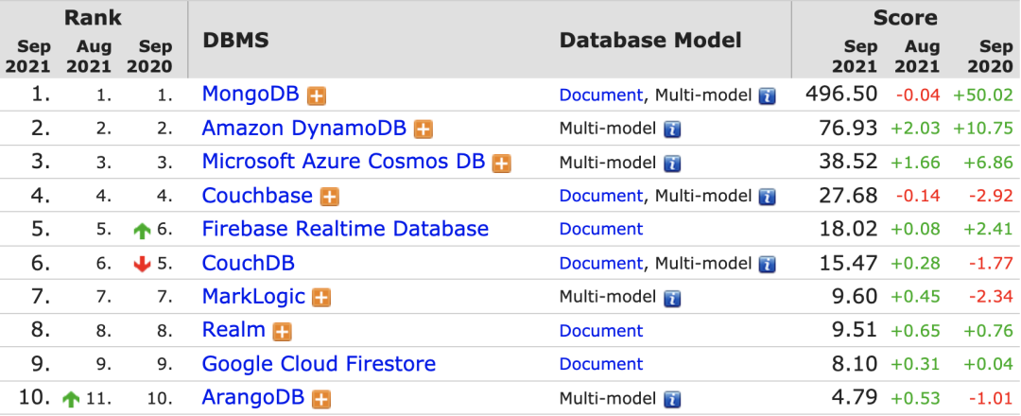1021x416 pixels.
Task: Click the plus icon beside Amazon DynamoDB
Action: click(424, 130)
